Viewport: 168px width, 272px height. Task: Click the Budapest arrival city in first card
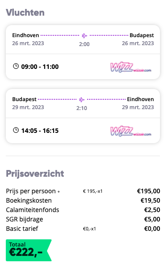[x=142, y=35]
